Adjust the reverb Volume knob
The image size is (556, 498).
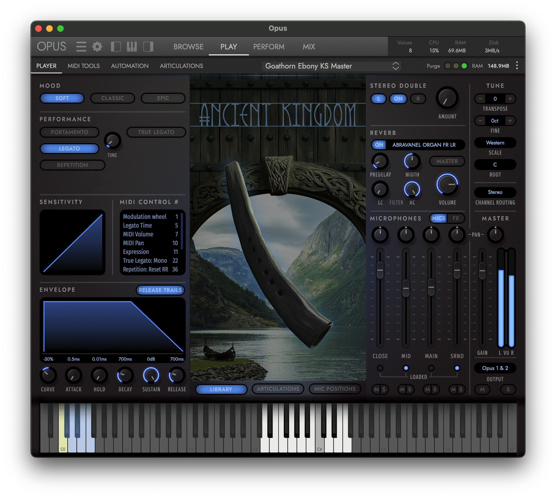click(447, 184)
